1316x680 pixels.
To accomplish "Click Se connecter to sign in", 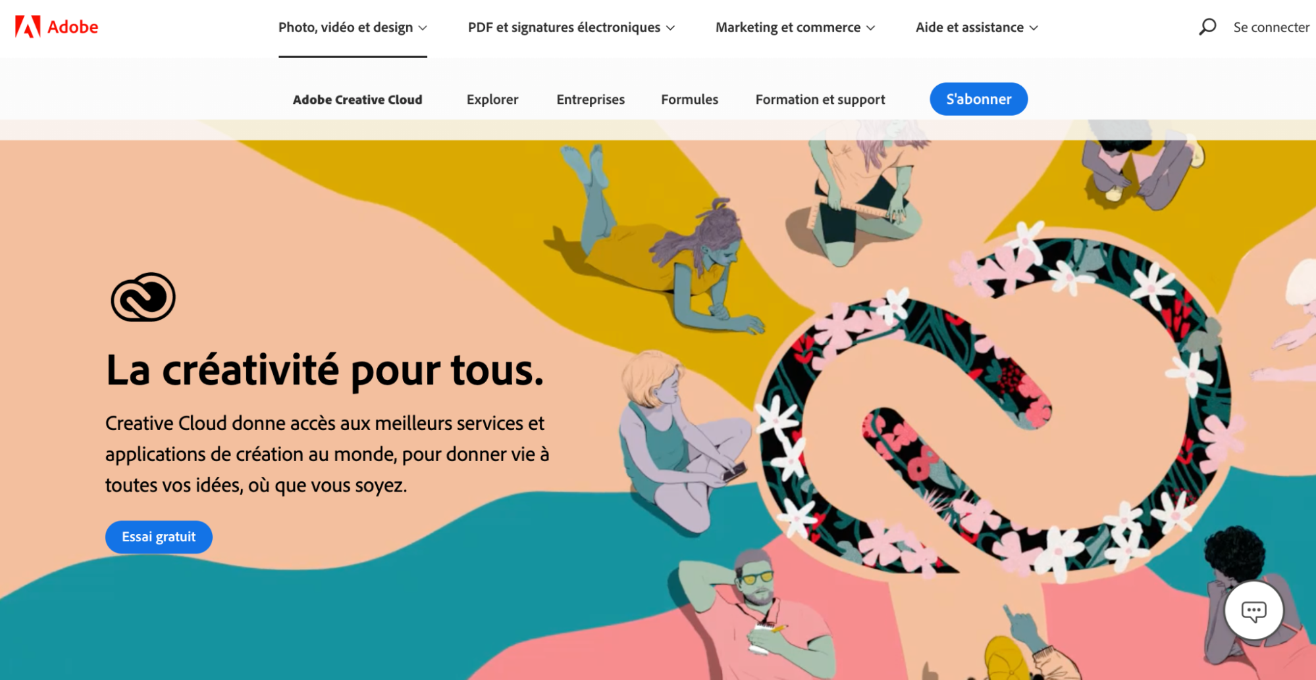I will [x=1271, y=27].
